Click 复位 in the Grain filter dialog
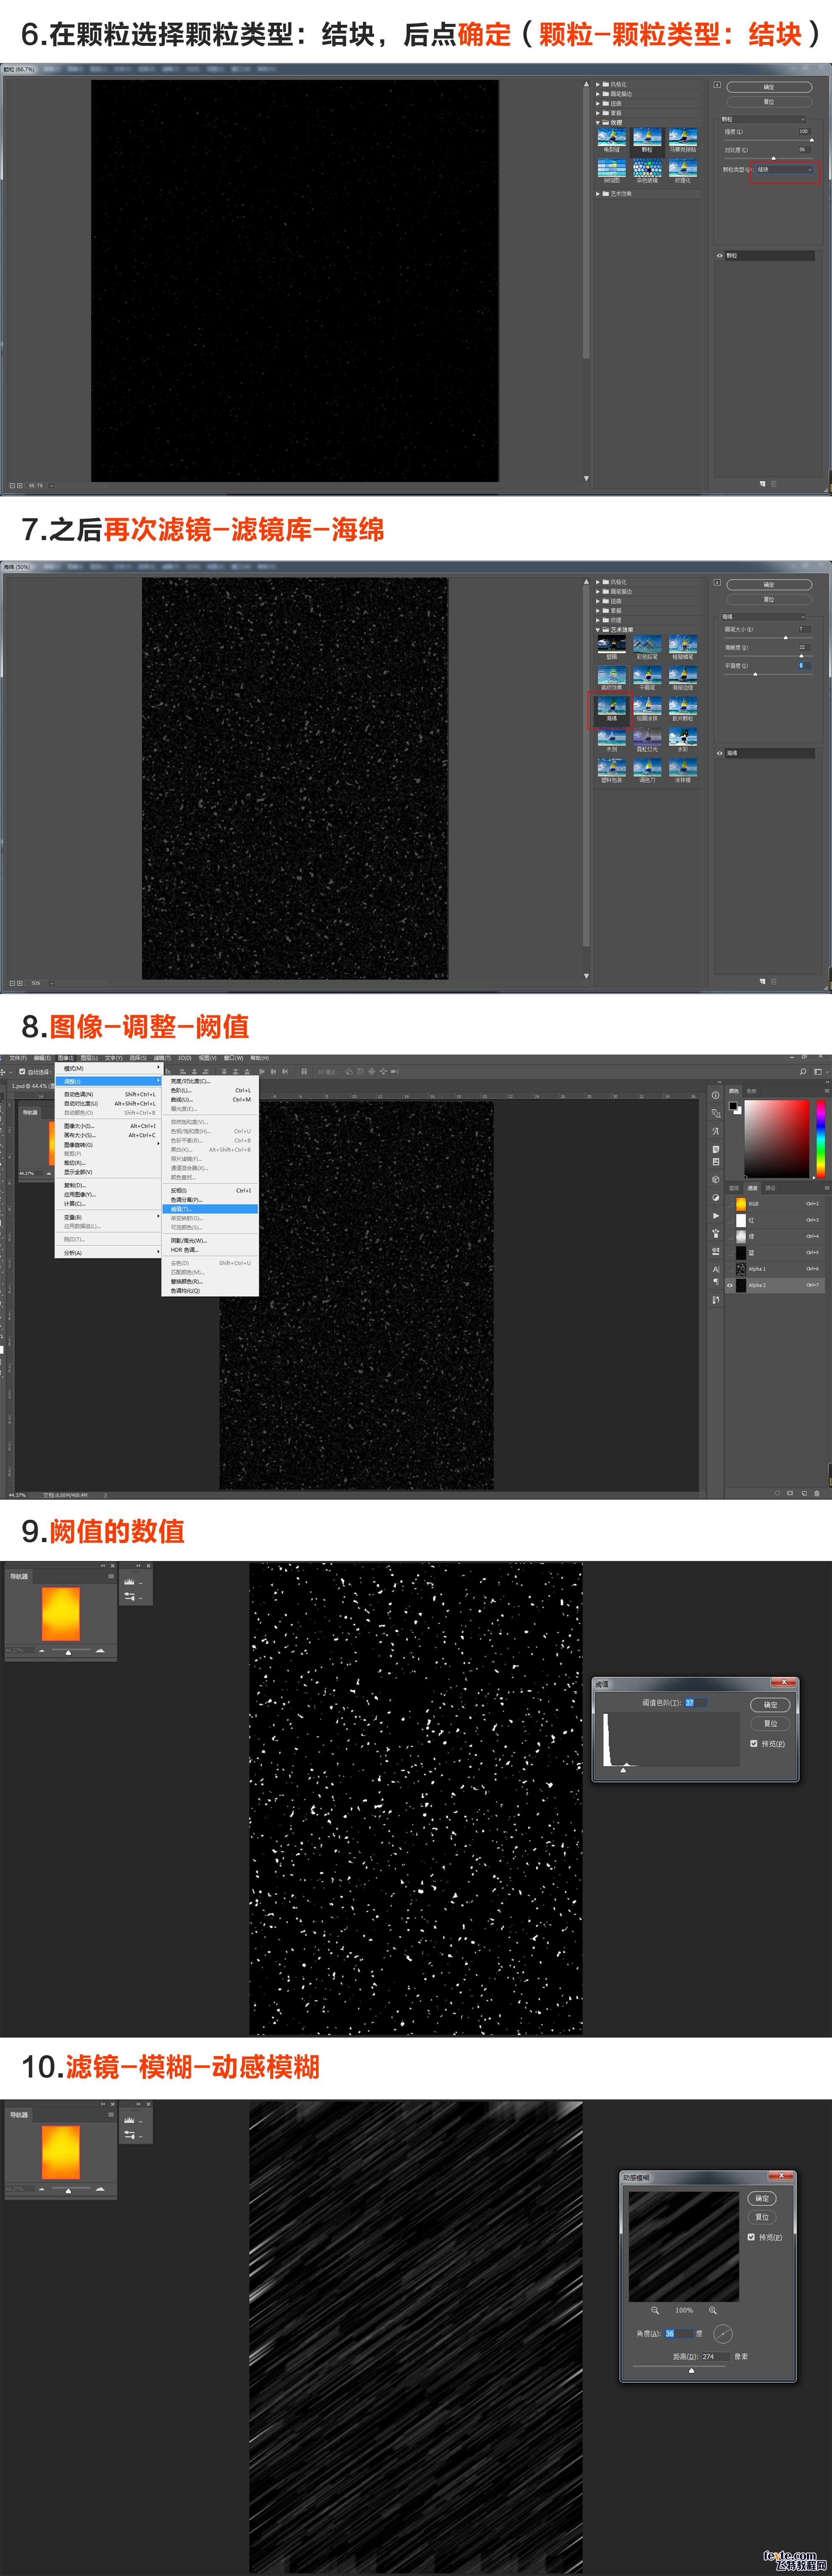The width and height of the screenshot is (832, 2576). pos(768,102)
